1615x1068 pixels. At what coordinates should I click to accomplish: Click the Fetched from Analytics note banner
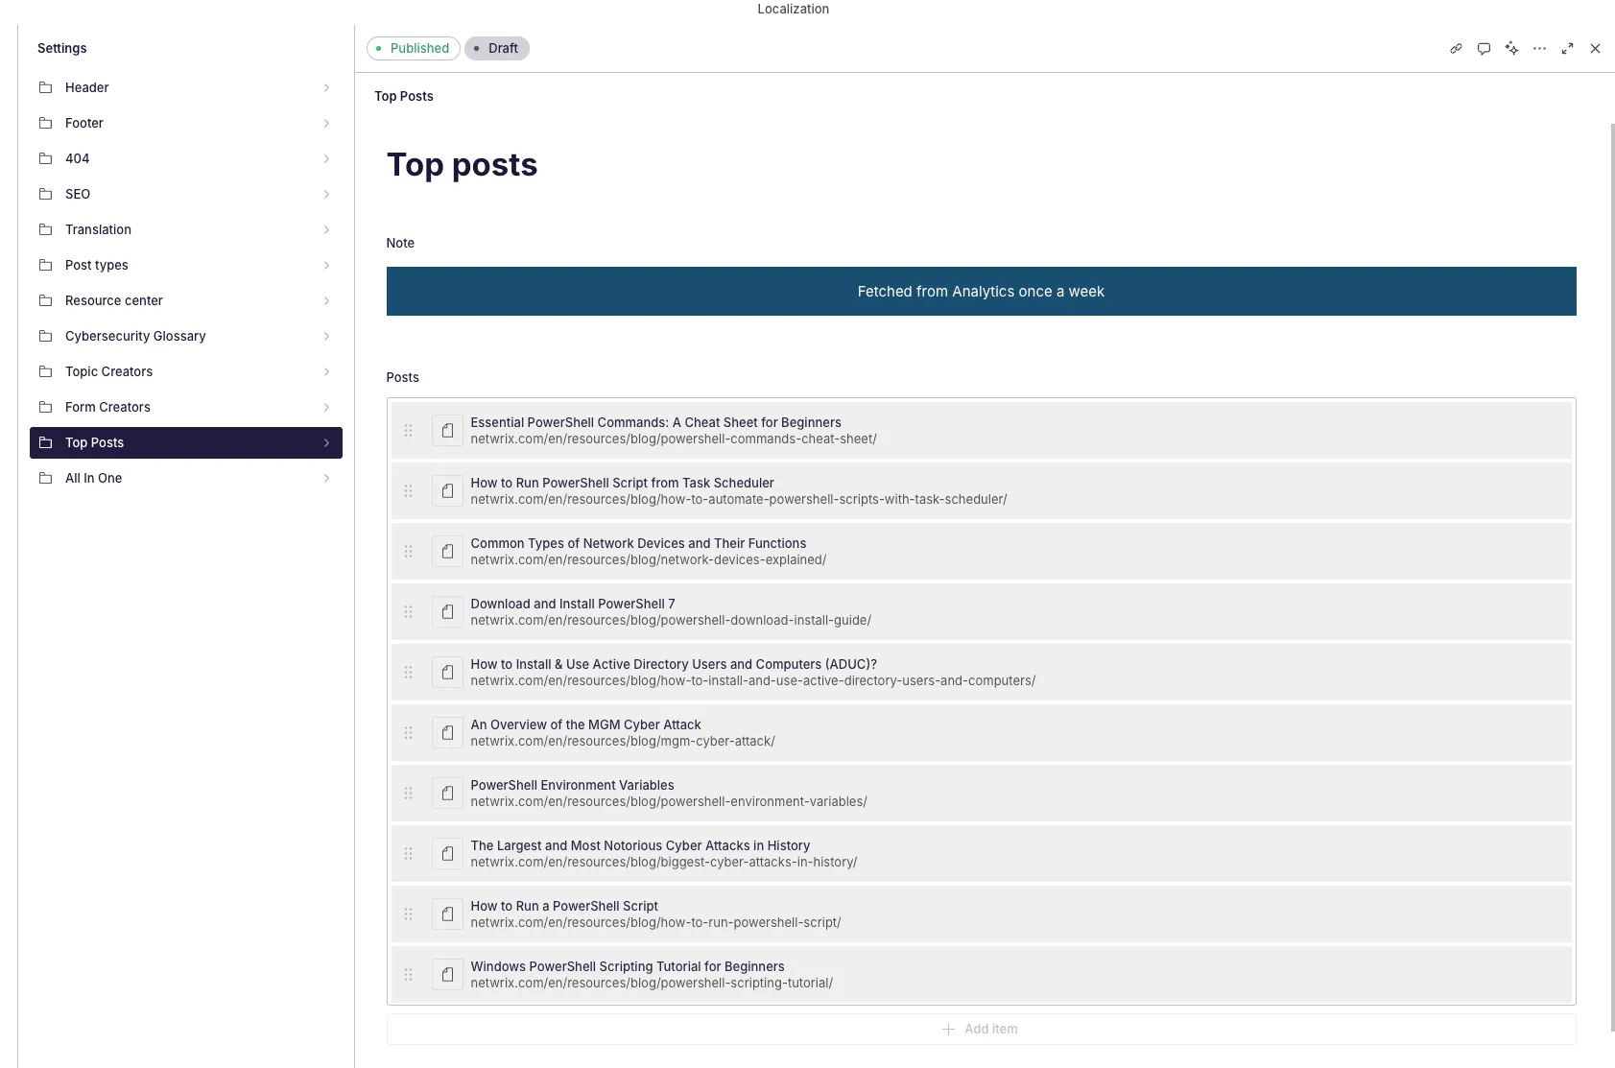(981, 291)
